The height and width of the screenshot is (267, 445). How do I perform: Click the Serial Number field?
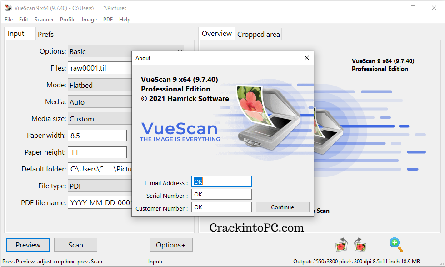[221, 194]
